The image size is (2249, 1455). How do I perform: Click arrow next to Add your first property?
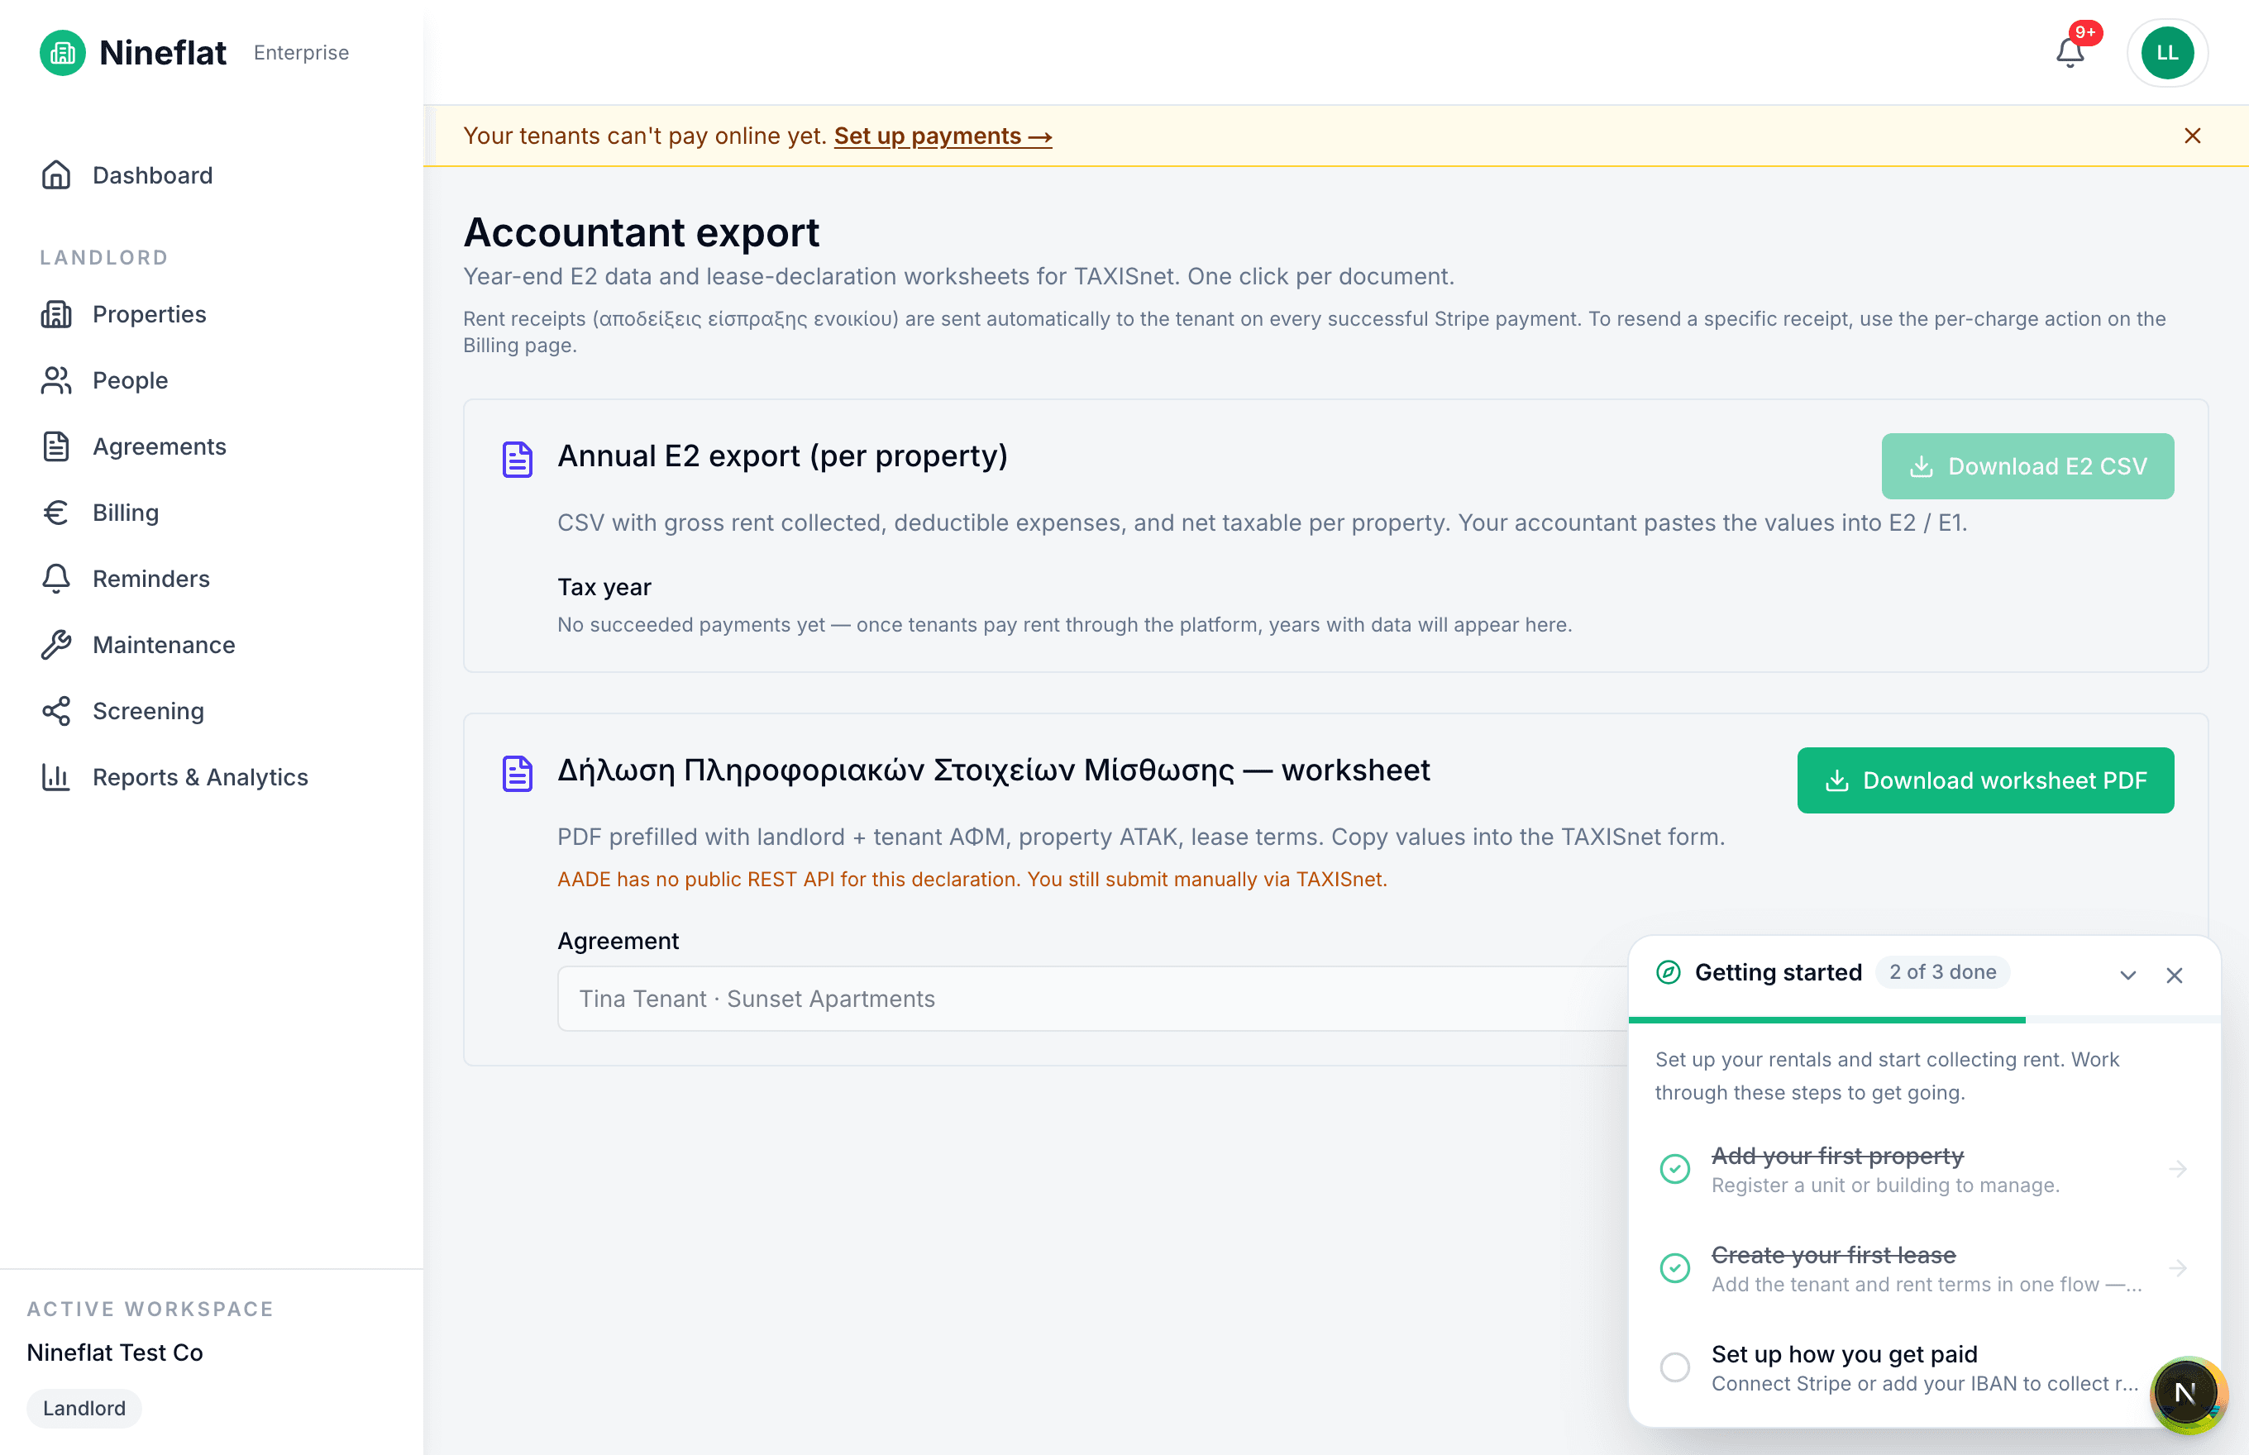[x=2178, y=1170]
